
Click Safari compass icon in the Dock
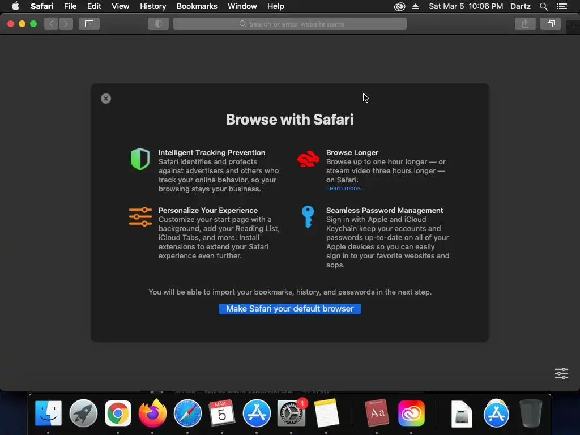[x=187, y=413]
